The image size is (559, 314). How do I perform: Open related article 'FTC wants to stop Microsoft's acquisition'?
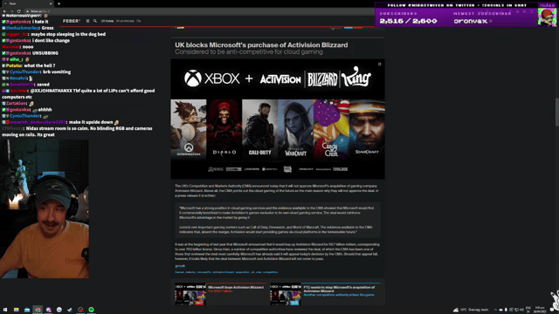(339, 289)
